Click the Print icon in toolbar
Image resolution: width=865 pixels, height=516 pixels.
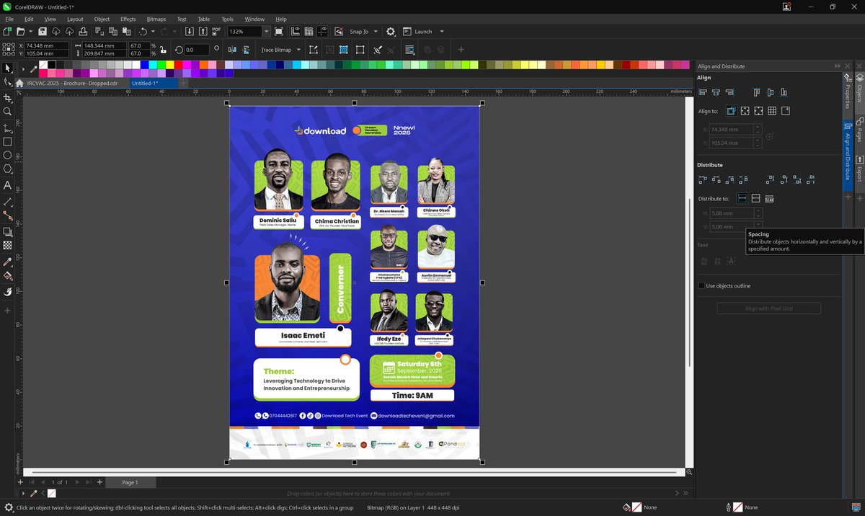[83, 32]
